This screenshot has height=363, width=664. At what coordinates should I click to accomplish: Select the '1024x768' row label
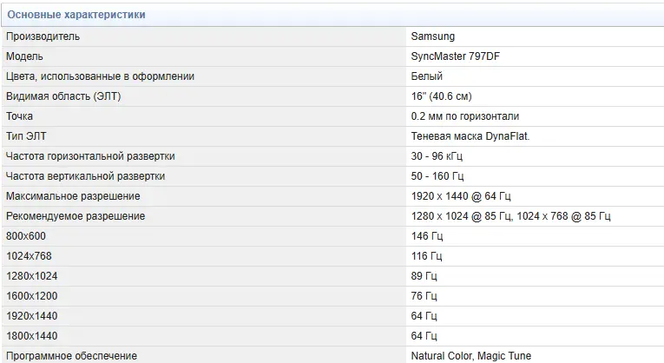coord(29,256)
